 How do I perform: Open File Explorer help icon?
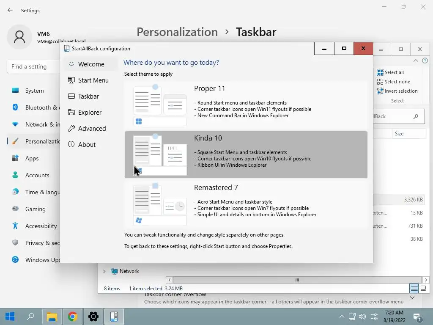425,61
